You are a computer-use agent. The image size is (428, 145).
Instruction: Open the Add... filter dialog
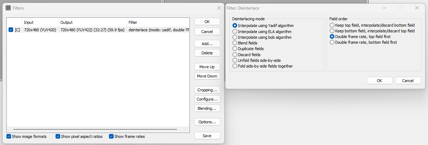tap(207, 44)
